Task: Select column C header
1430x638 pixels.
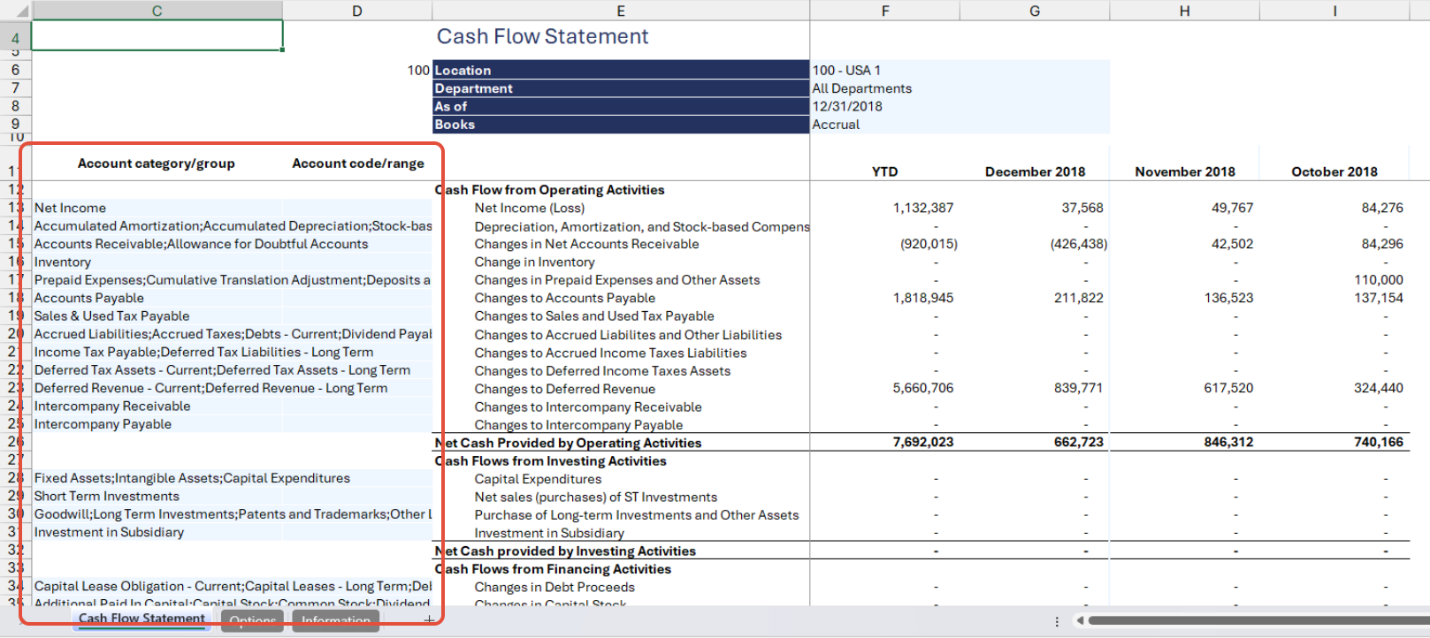Action: pyautogui.click(x=157, y=11)
